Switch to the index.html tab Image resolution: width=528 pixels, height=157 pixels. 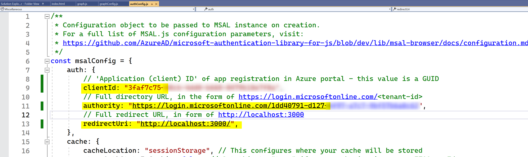[x=58, y=4]
